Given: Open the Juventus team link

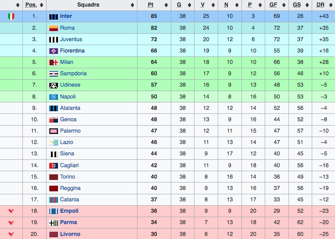Looking at the screenshot, I should [x=71, y=39].
